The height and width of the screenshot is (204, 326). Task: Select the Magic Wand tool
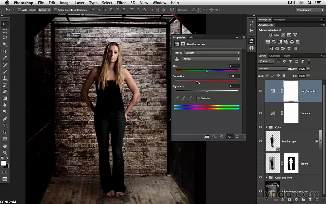click(x=5, y=44)
